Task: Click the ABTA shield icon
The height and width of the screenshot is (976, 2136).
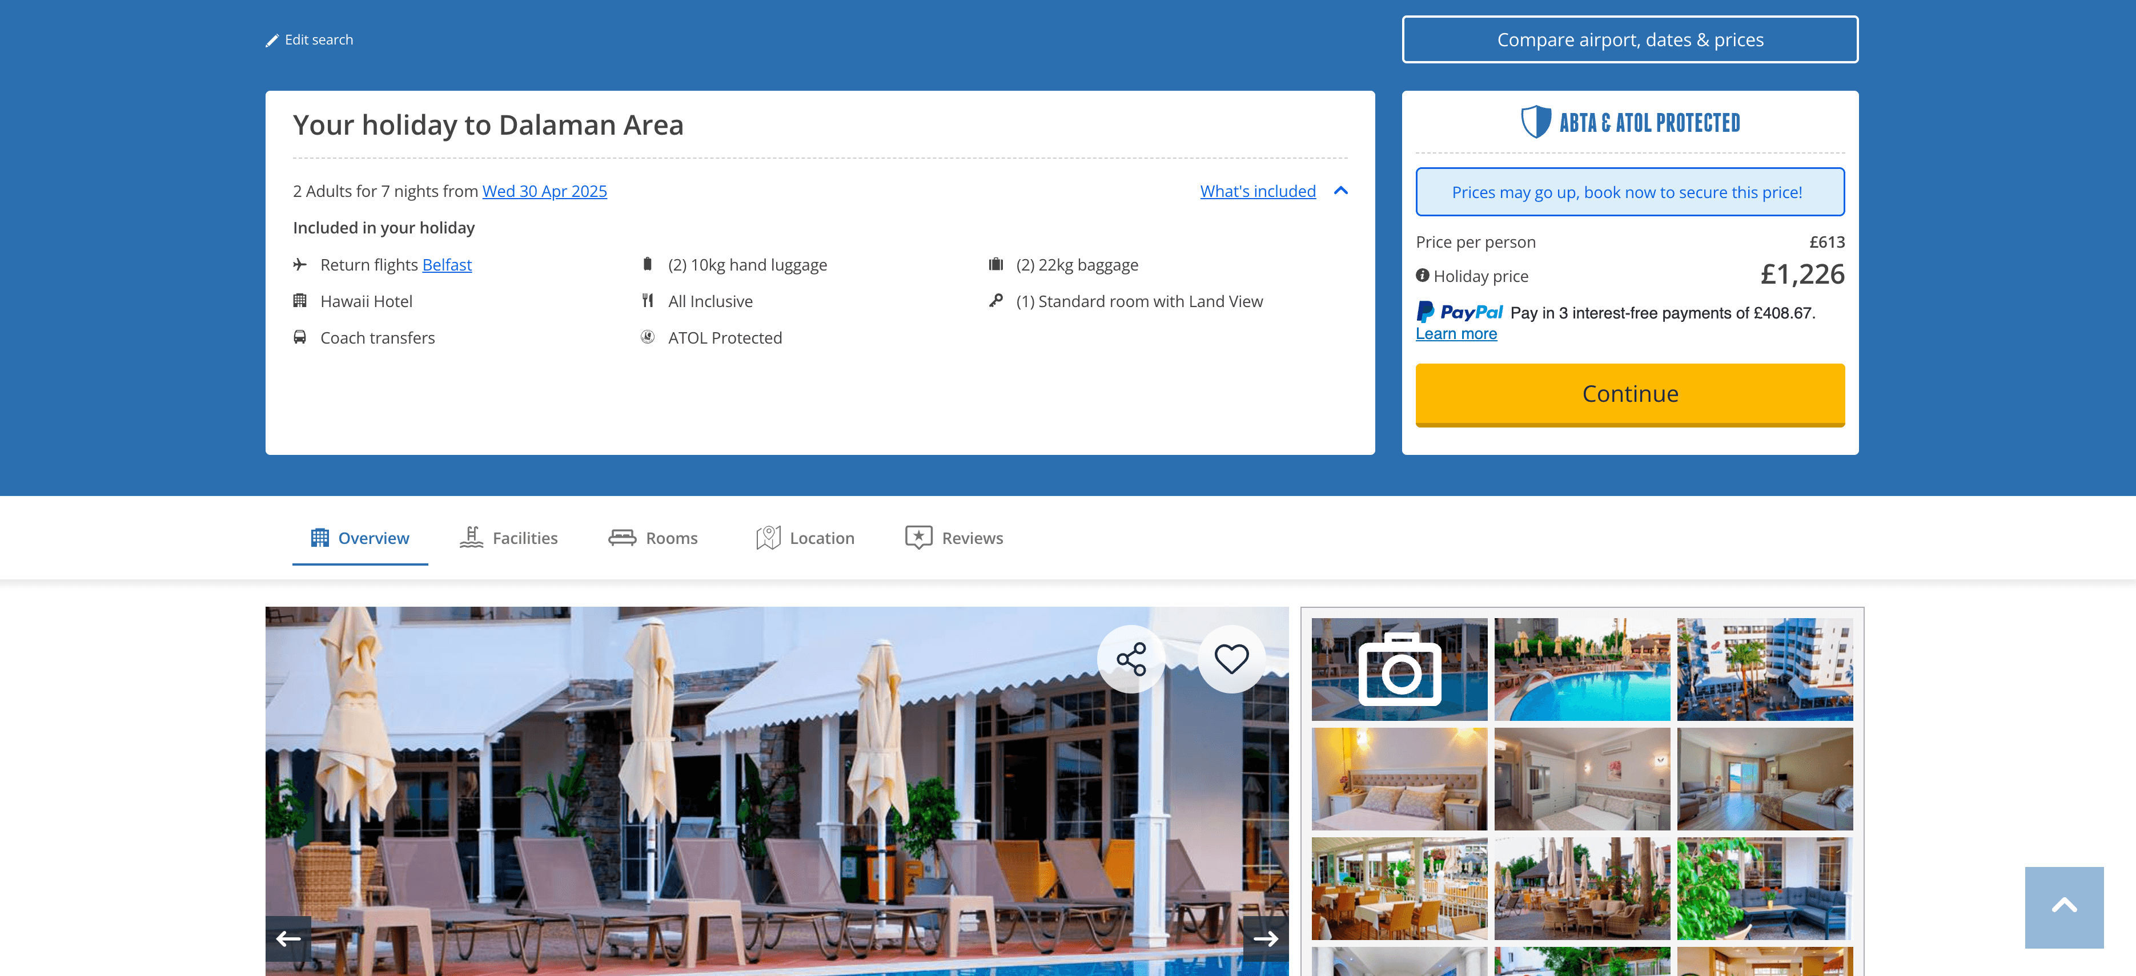Action: point(1536,122)
